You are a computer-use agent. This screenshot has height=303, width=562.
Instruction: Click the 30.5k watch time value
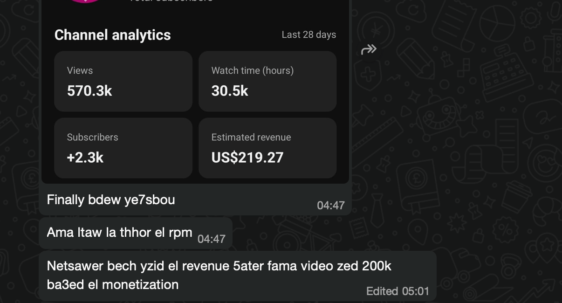click(229, 91)
